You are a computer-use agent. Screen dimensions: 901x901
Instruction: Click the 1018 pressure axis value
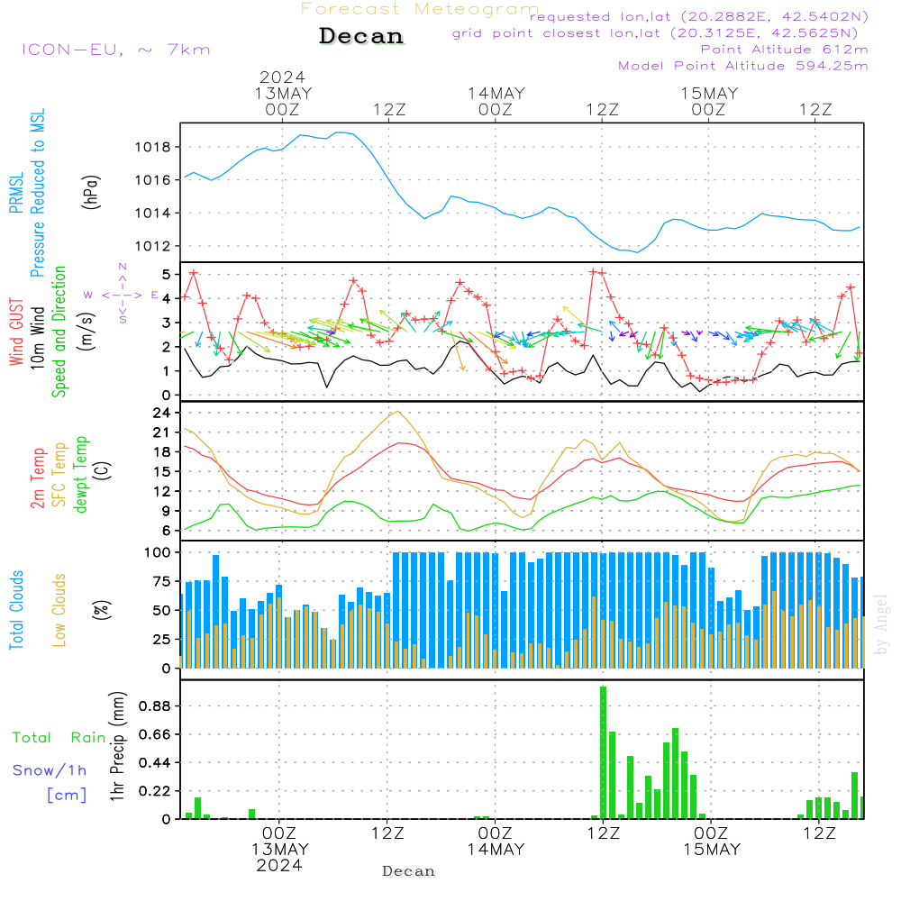pyautogui.click(x=153, y=147)
